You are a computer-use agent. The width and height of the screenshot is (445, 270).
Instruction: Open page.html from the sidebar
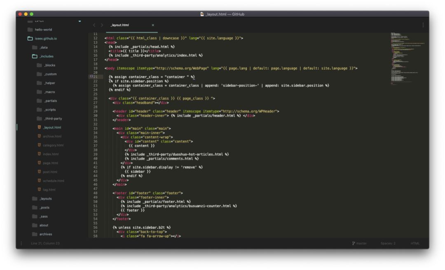[50, 163]
